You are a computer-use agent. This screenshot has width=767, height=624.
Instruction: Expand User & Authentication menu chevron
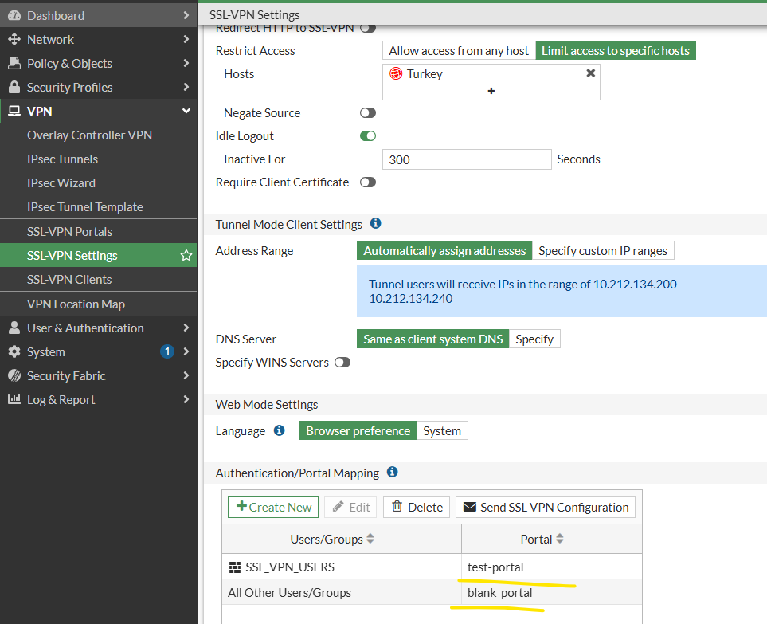186,328
